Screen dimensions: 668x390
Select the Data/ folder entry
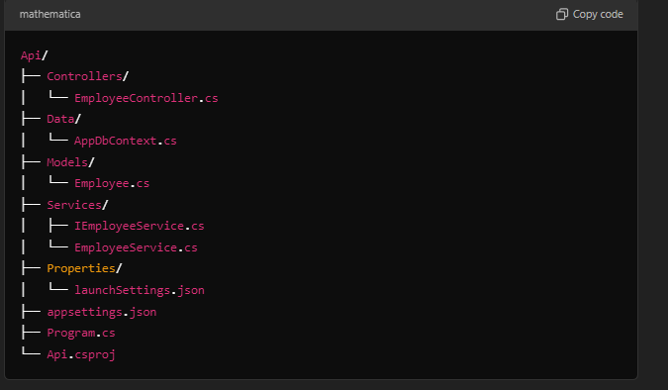[63, 119]
